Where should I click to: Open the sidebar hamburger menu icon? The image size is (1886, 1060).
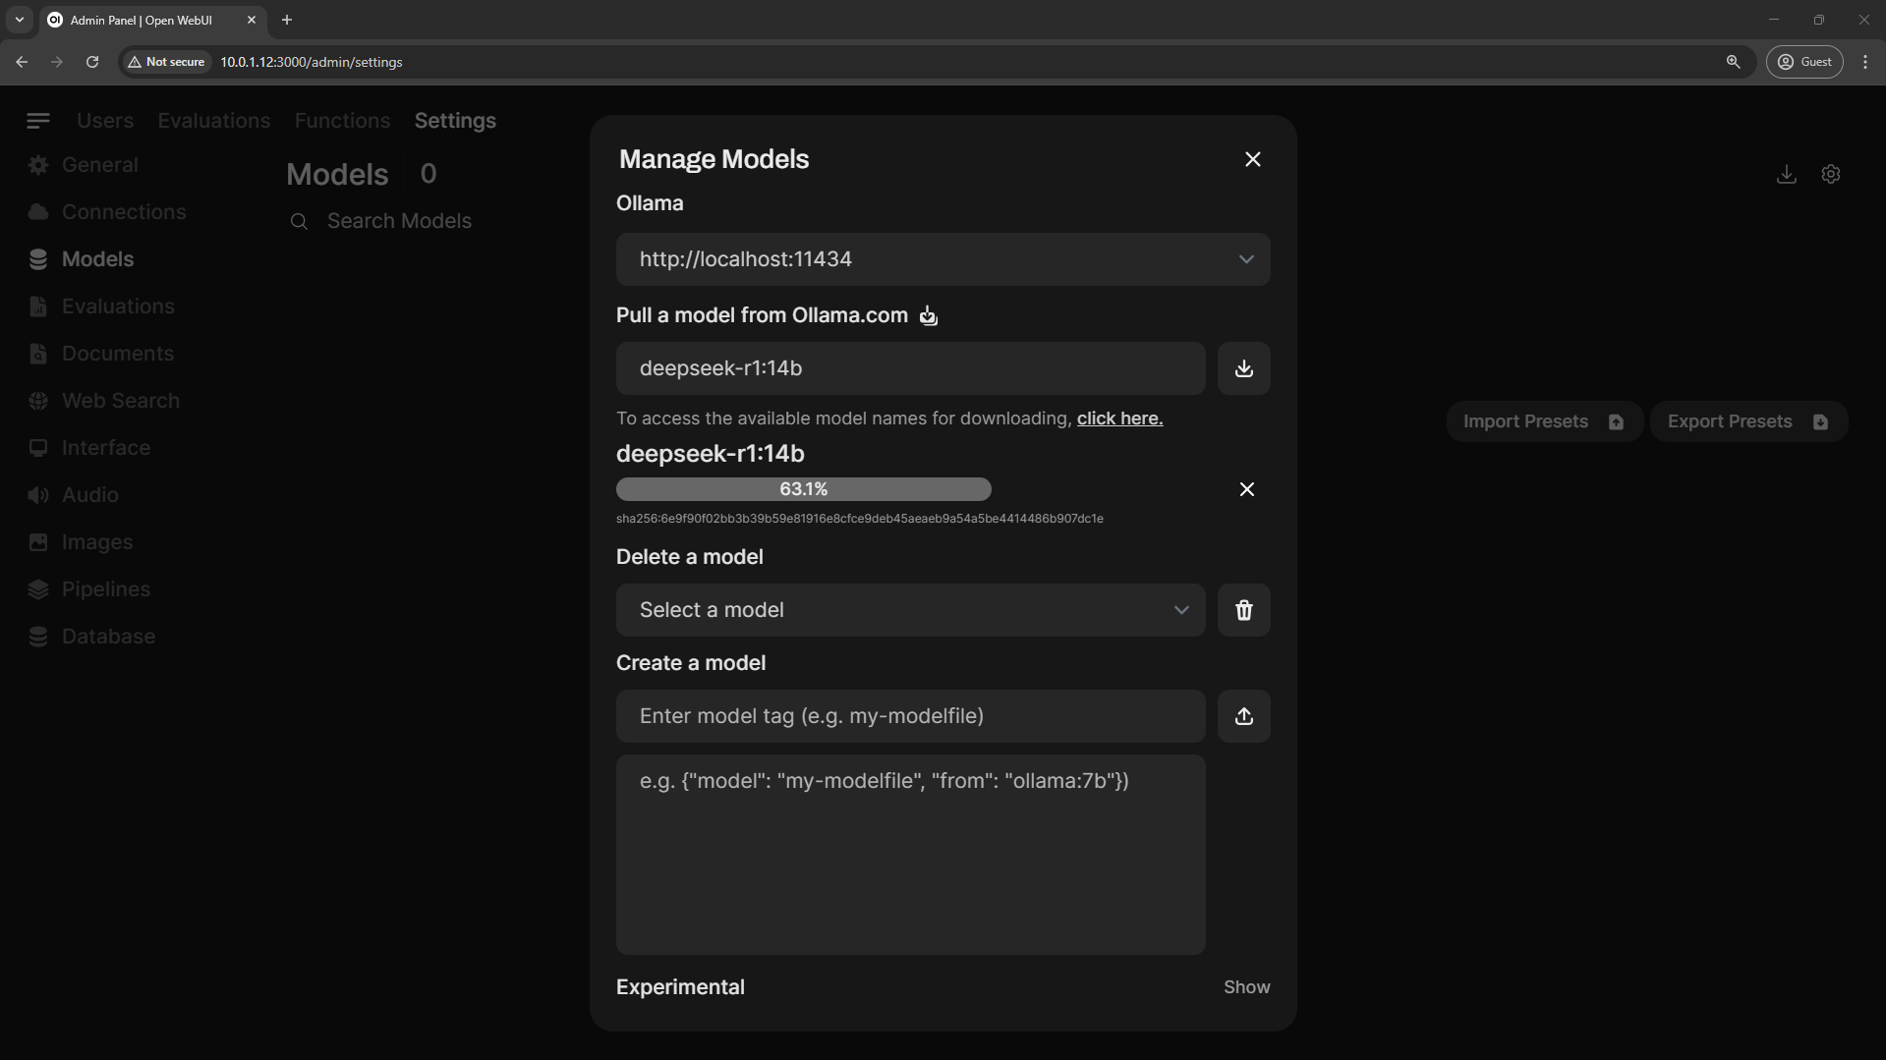pos(37,120)
